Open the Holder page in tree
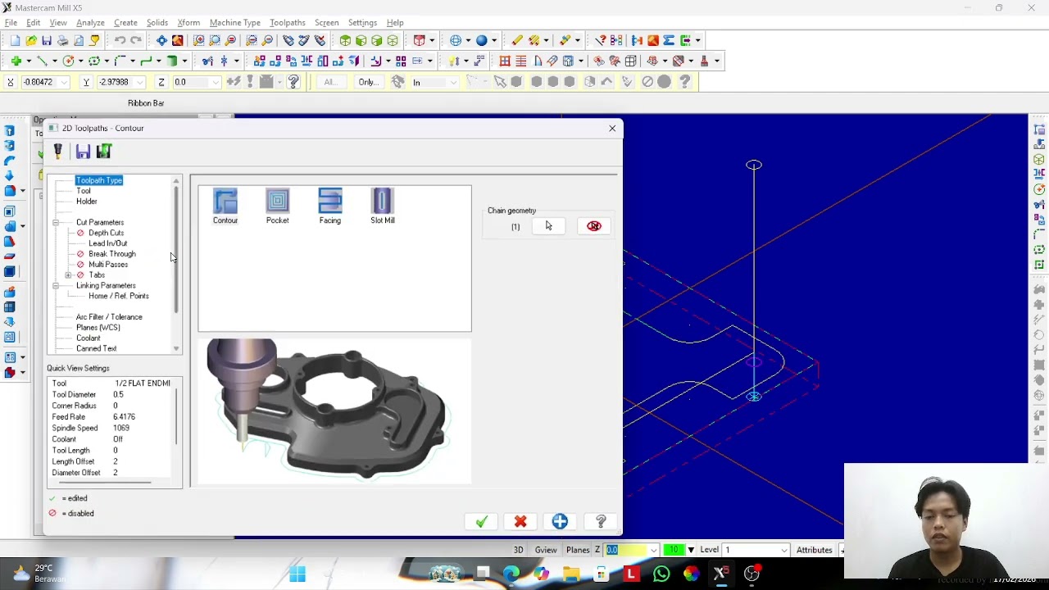 87,202
